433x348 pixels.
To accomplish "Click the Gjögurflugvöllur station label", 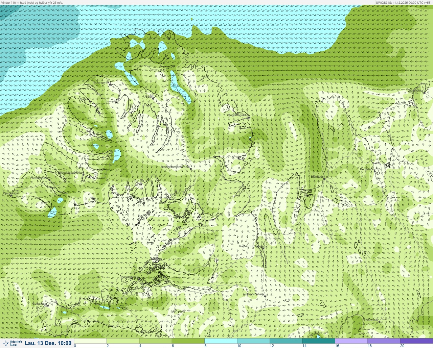I will tap(238, 115).
